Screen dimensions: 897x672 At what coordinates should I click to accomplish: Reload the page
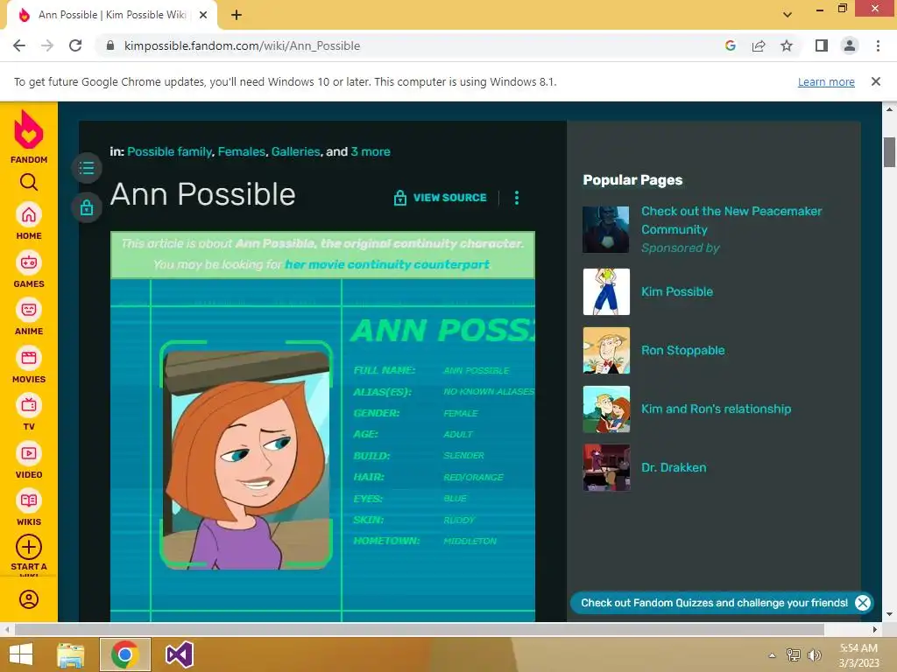(75, 45)
